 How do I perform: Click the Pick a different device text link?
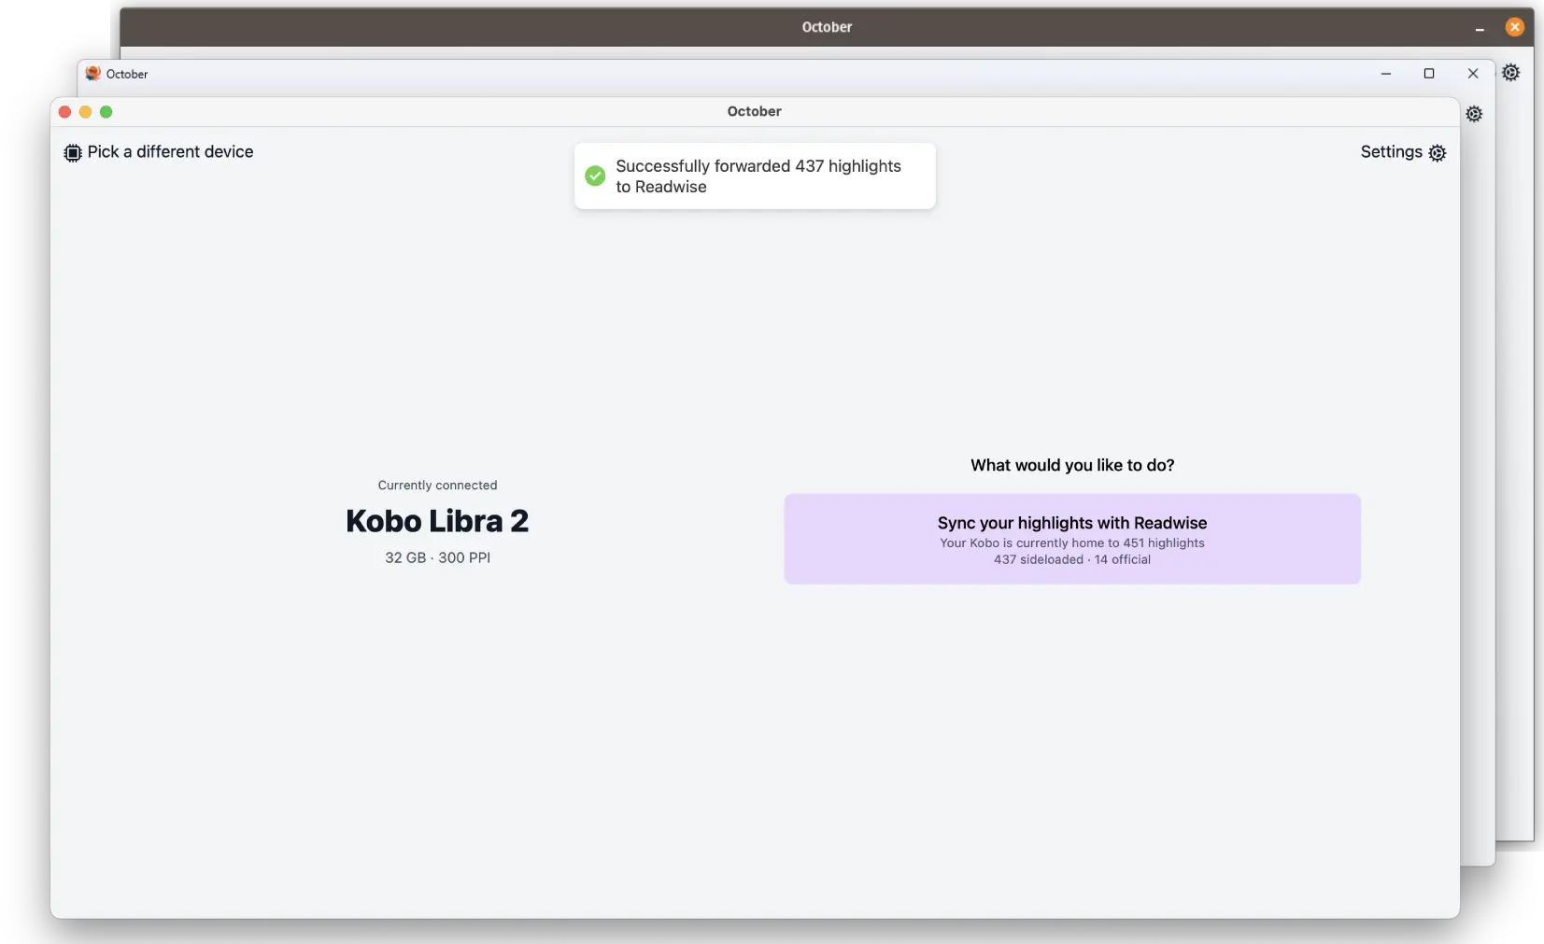pos(170,152)
